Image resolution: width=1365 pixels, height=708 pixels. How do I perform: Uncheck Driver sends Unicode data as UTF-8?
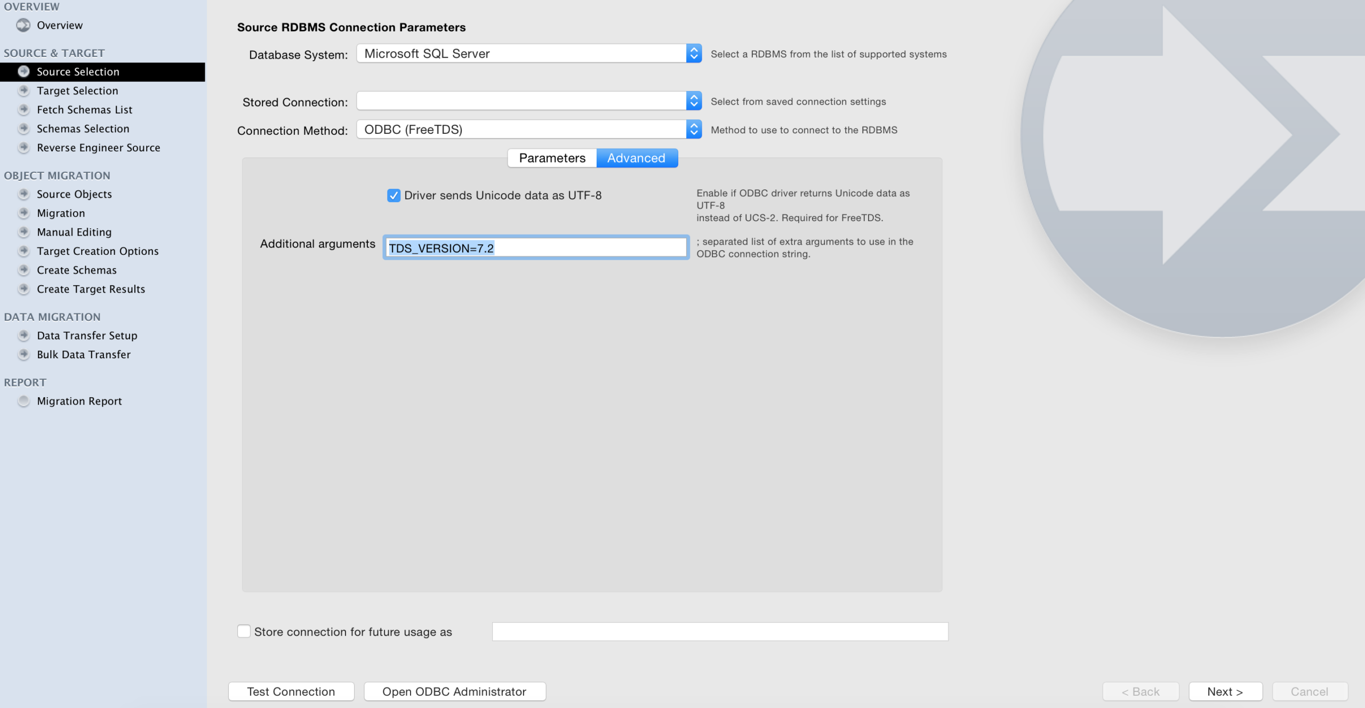coord(394,196)
